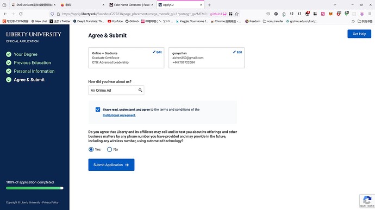Open the ncm_transfer bookmark folder
Screen dimensions: 375x210
point(273,21)
